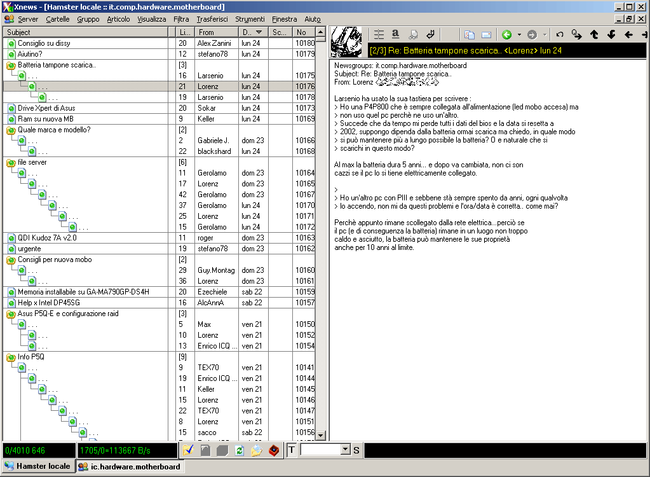Click the document with glasses icon
This screenshot has height=477, width=650.
coord(413,34)
